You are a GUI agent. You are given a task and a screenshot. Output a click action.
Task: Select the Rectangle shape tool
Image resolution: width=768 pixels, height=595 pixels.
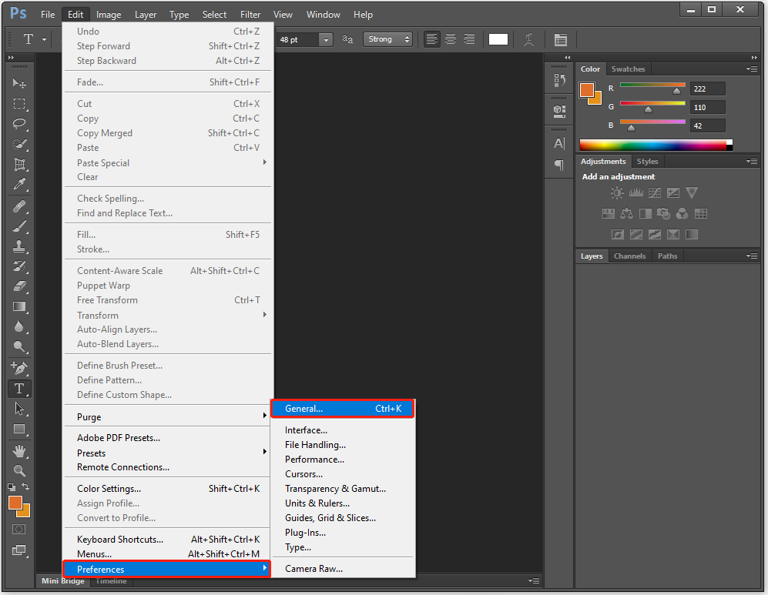pyautogui.click(x=19, y=430)
